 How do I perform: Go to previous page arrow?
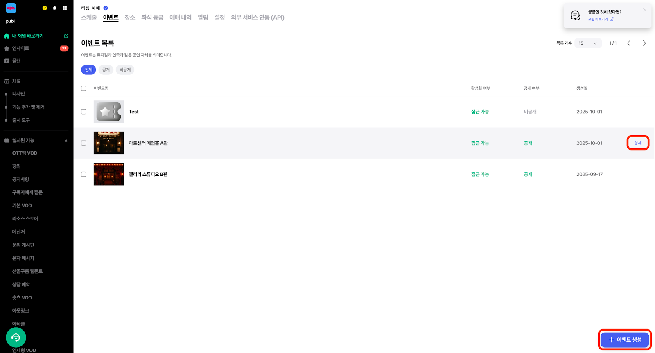click(628, 43)
